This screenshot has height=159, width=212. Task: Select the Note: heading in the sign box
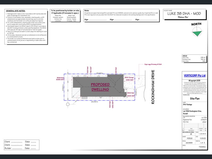pyautogui.click(x=87, y=11)
